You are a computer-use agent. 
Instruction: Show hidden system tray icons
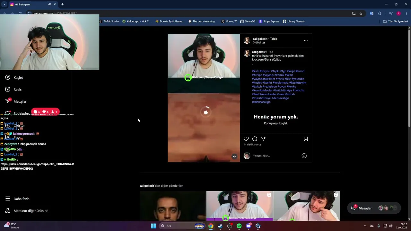point(365,226)
